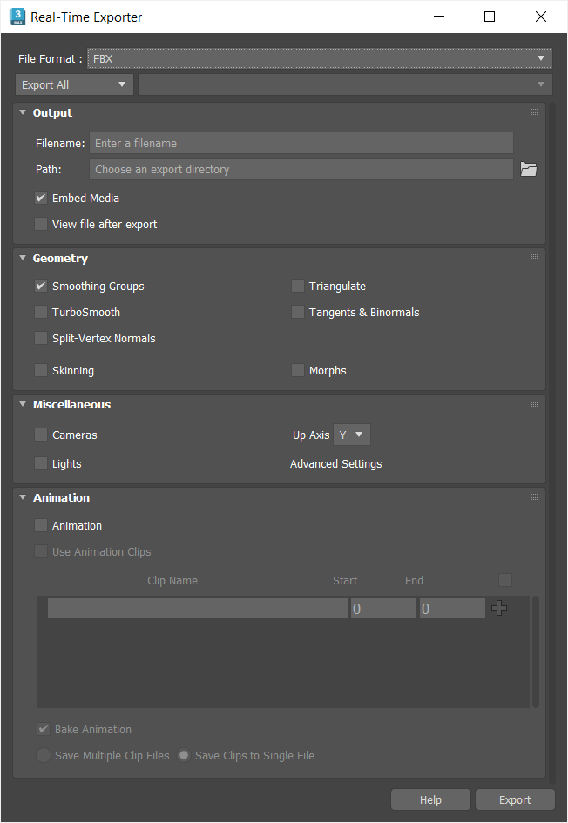
Task: Click the browse folder icon for export path
Action: pos(528,169)
